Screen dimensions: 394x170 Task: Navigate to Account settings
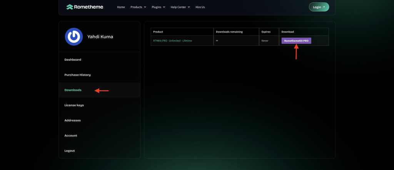(71, 135)
